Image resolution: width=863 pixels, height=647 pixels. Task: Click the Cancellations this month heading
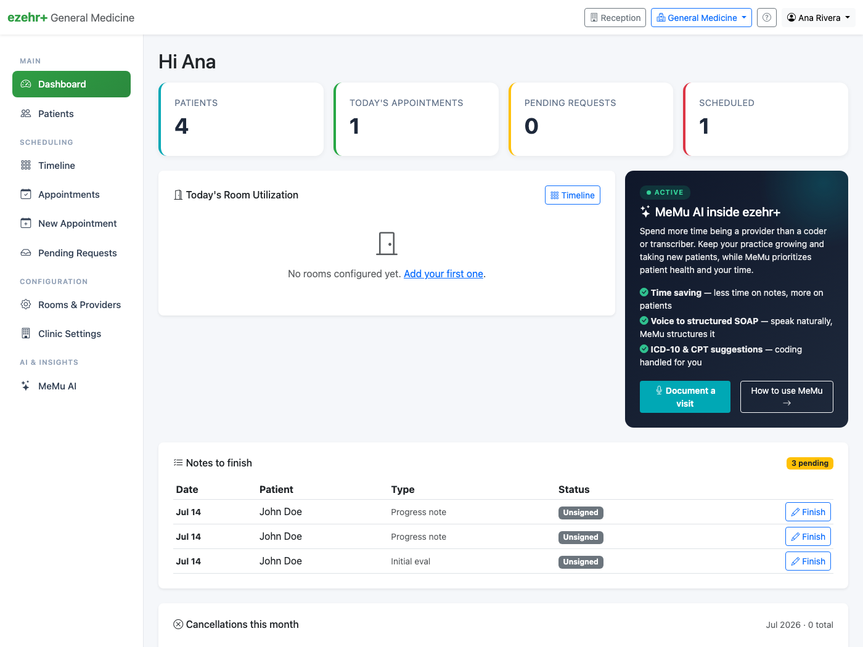pyautogui.click(x=242, y=624)
